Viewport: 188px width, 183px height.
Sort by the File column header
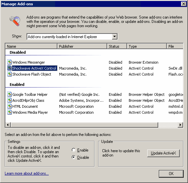pos(175,46)
